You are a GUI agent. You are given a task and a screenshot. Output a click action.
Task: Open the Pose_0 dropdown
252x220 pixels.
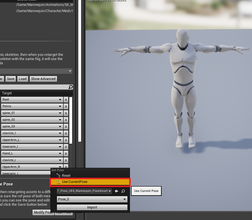click(92, 199)
